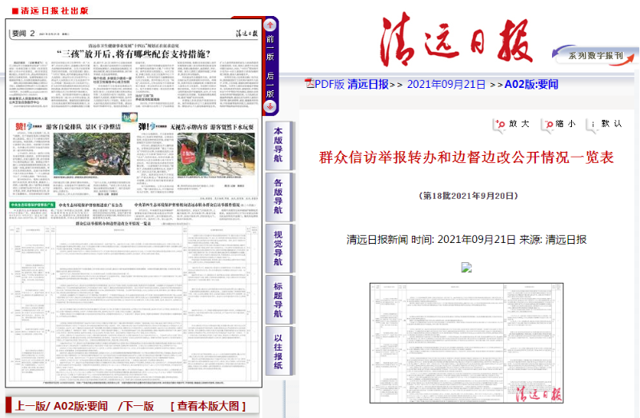
Task: Open the 各版导航 tab
Action: (278, 197)
